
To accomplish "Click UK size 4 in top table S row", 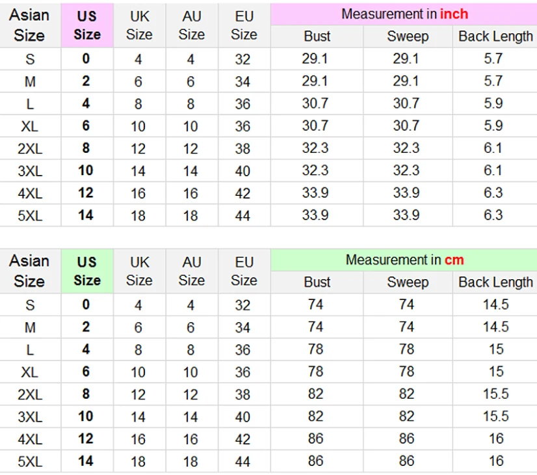I will (x=138, y=59).
